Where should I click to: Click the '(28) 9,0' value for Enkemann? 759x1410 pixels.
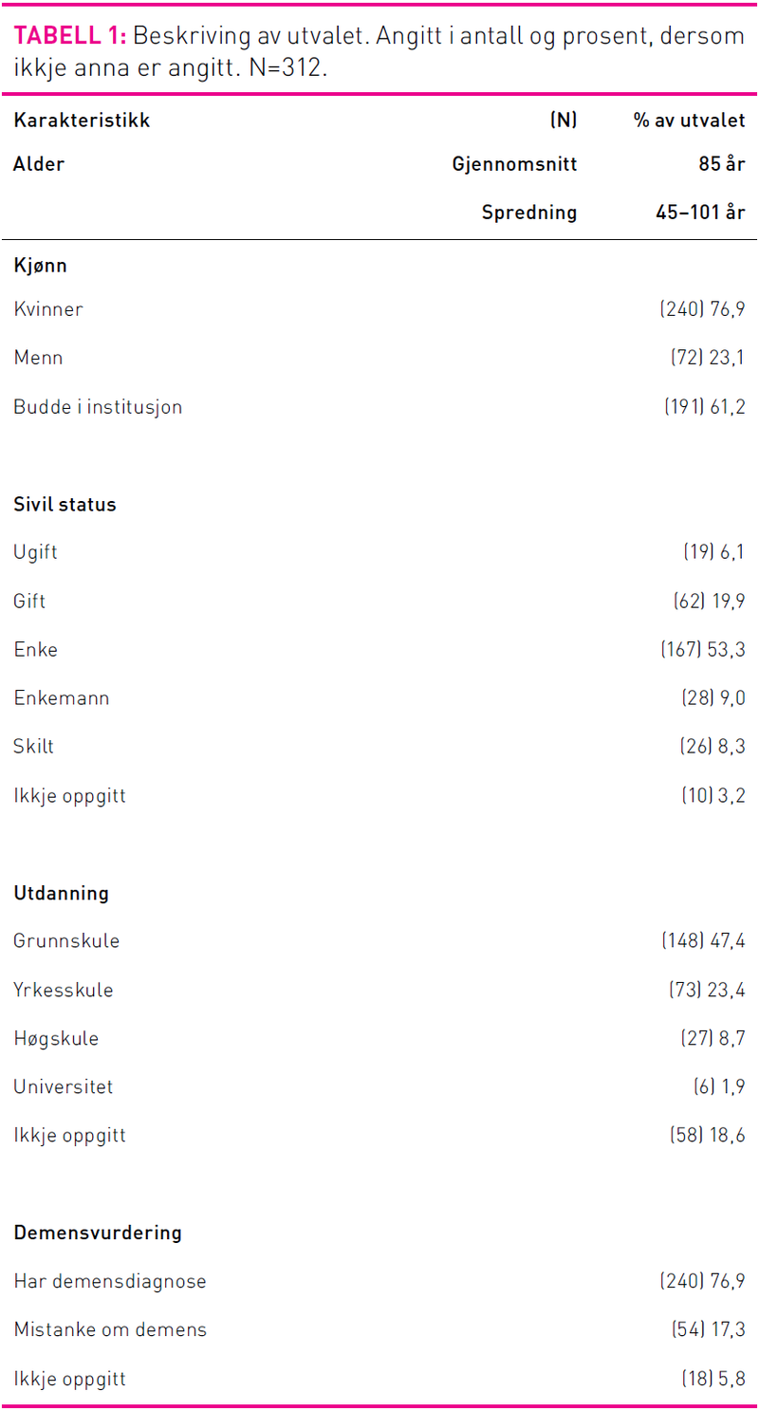pos(713,698)
